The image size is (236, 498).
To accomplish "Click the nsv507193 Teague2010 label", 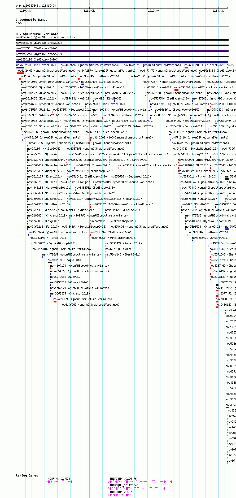I will pyautogui.click(x=65, y=260).
